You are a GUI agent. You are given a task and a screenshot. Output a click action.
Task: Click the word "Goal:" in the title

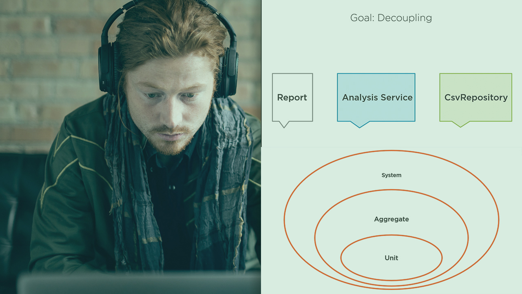pyautogui.click(x=362, y=18)
